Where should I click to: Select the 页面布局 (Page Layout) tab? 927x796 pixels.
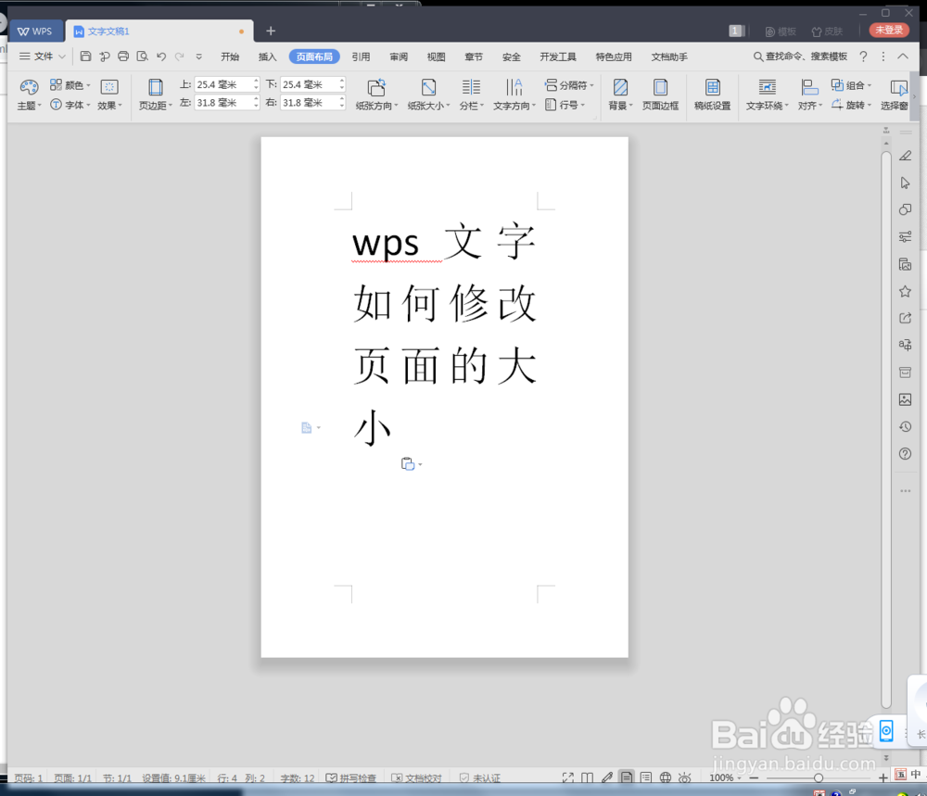pos(314,57)
